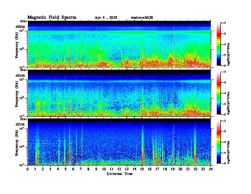Click the date "Apr. 4, 2025"
Image resolution: width=251 pixels, height=194 pixels.
(106, 18)
